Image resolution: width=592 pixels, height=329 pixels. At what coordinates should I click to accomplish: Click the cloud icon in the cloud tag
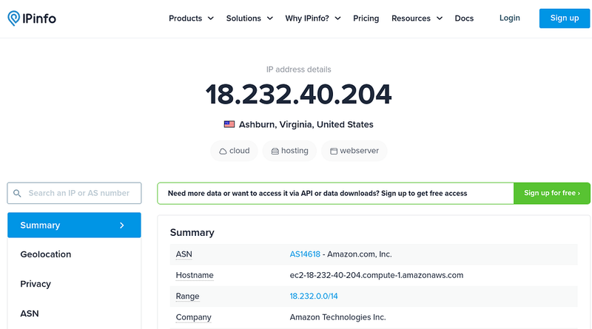[x=223, y=151]
